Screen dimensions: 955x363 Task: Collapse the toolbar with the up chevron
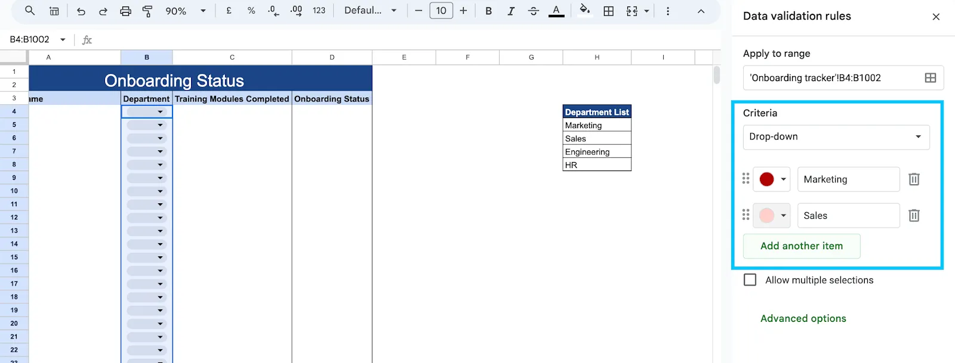(701, 11)
